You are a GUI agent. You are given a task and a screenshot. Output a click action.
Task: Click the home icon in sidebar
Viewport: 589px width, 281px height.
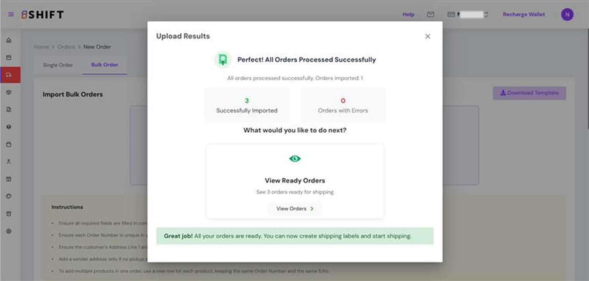(9, 40)
